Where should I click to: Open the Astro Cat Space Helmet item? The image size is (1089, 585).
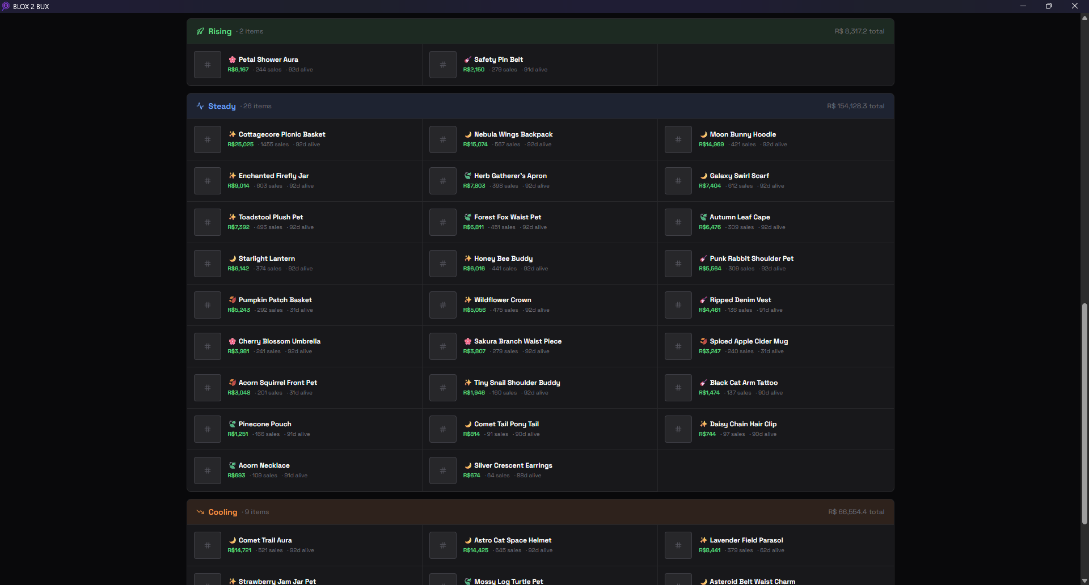540,545
